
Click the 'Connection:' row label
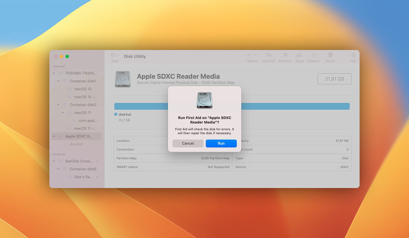point(125,150)
